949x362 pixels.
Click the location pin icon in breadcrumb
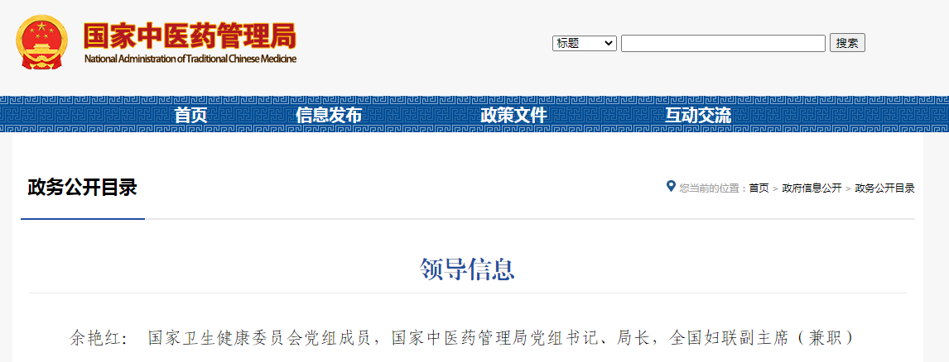(671, 186)
